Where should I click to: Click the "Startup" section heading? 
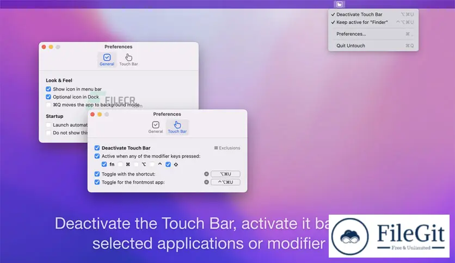pos(54,116)
